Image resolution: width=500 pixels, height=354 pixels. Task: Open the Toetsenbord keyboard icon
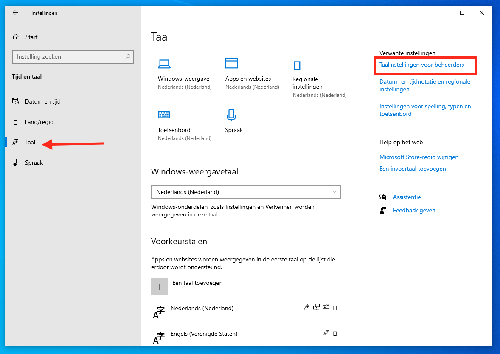coord(164,115)
